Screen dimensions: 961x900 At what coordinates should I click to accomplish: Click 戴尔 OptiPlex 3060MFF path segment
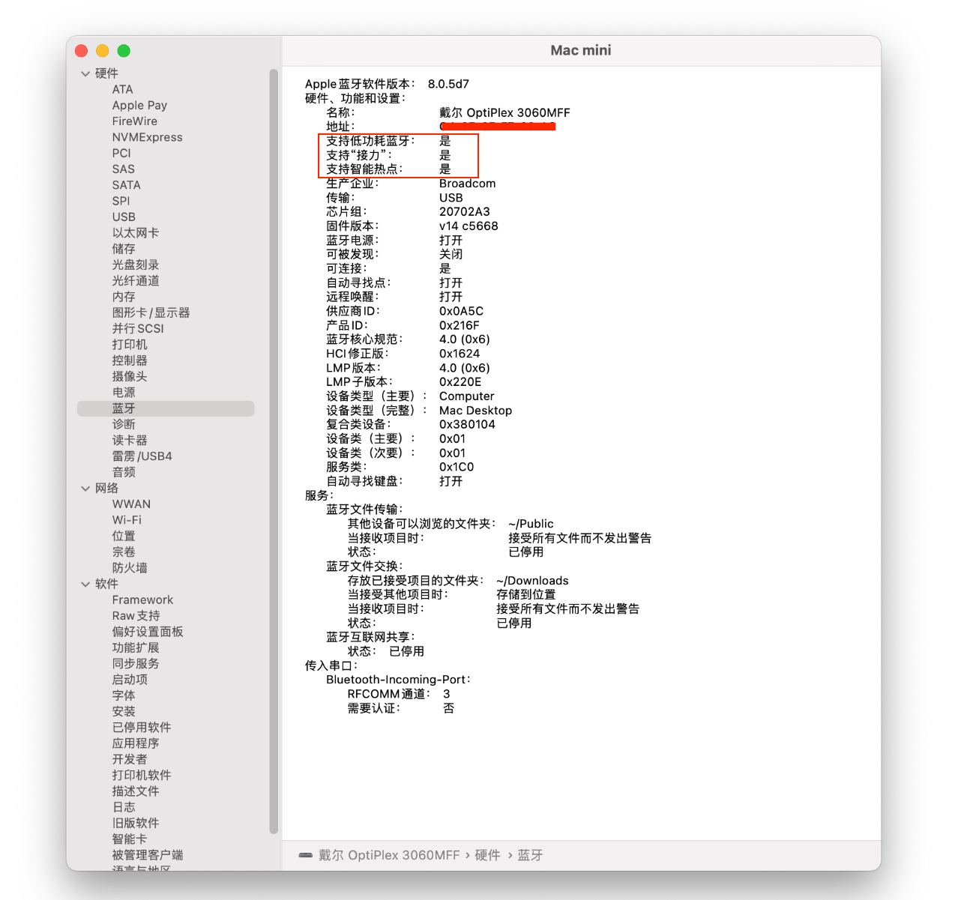click(389, 855)
